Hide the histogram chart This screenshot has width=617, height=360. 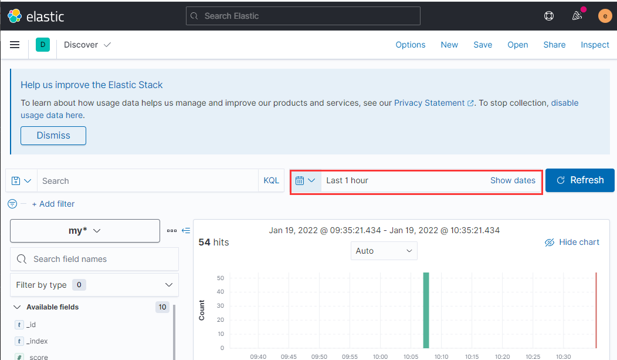(x=572, y=242)
